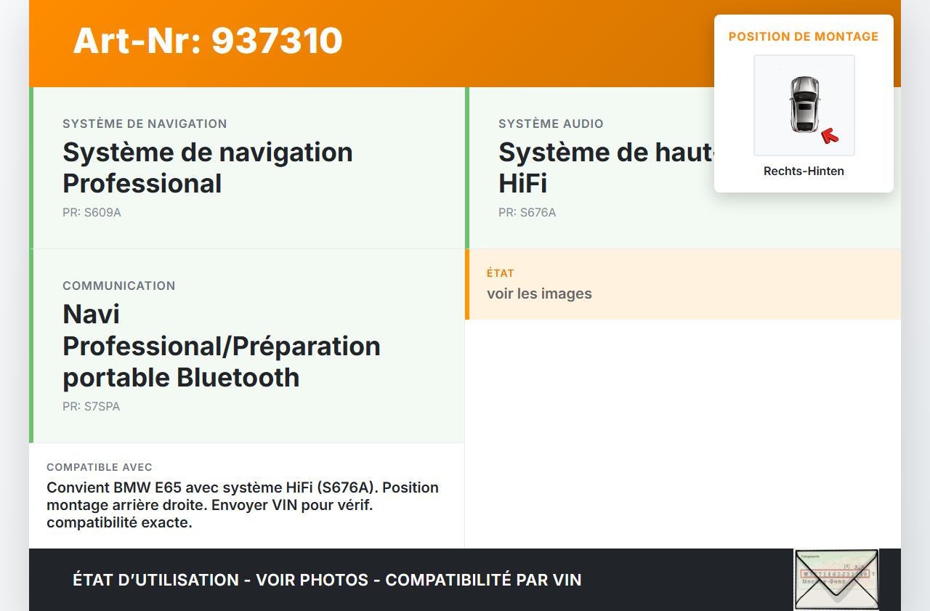Click the 'voir les images' text

coord(539,294)
